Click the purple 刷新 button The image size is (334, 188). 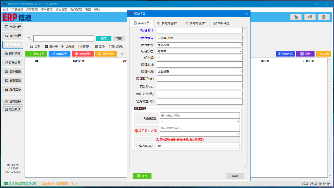click(x=305, y=54)
